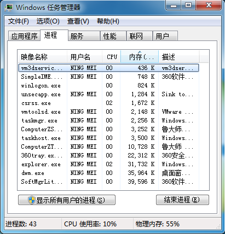
Task: Grab the window resize grip corner
Action: [218, 226]
